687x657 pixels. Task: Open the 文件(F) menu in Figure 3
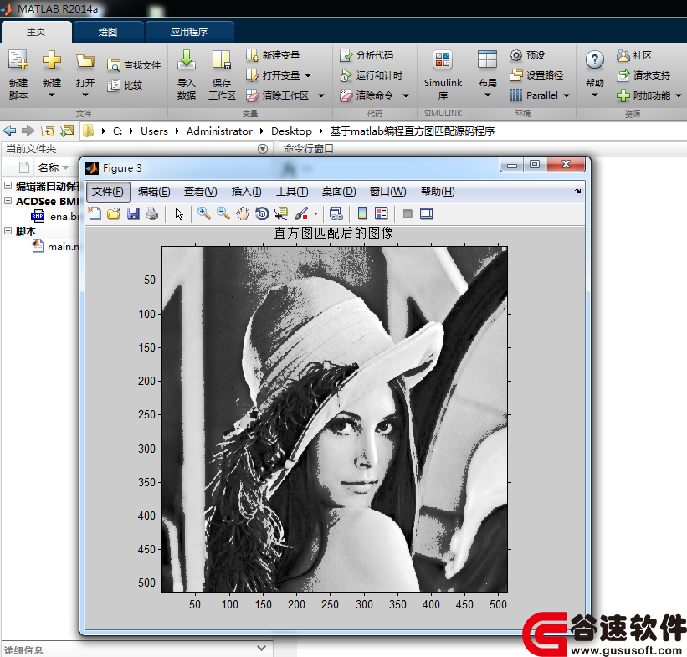pyautogui.click(x=108, y=192)
